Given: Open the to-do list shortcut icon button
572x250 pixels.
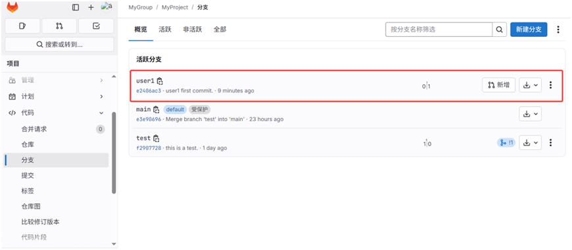Looking at the screenshot, I should [x=96, y=26].
